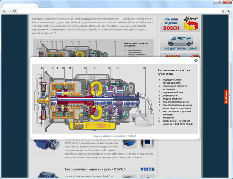Maximize the browser window
The image size is (233, 179).
[221, 2]
